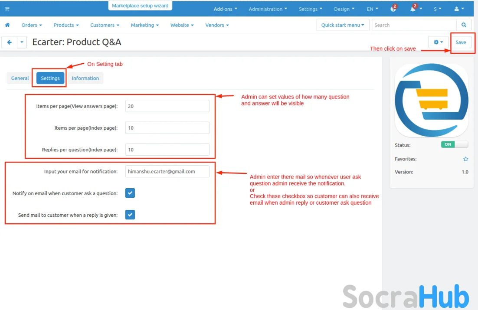The height and width of the screenshot is (310, 478).
Task: Expand the Add-ons menu
Action: tap(225, 9)
